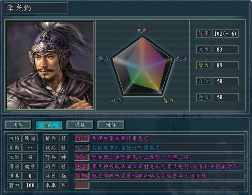The image size is (252, 195).
Task: Click the skill tag beside 弩兵神級戰法 description
Action: click(x=81, y=166)
